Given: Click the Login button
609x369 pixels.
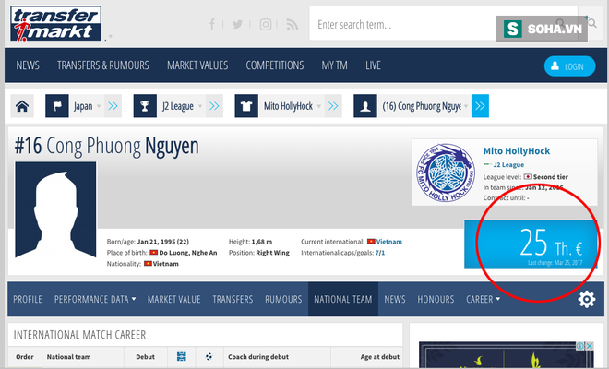Looking at the screenshot, I should click(569, 66).
